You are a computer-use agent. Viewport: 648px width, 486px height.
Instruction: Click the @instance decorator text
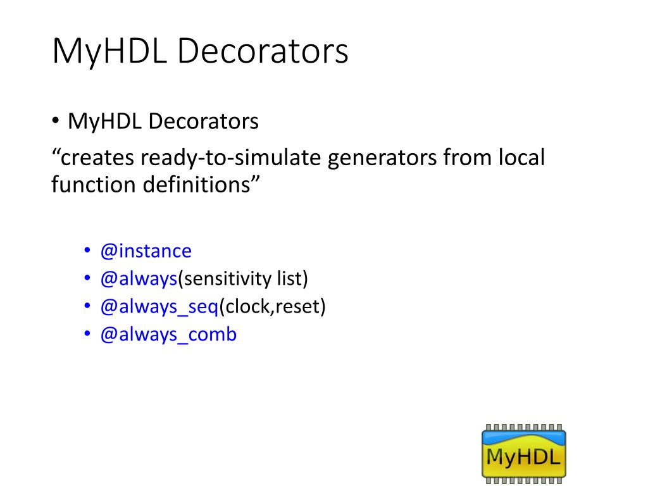(146, 251)
